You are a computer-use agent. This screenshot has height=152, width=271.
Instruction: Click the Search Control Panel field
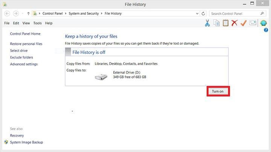(234, 14)
